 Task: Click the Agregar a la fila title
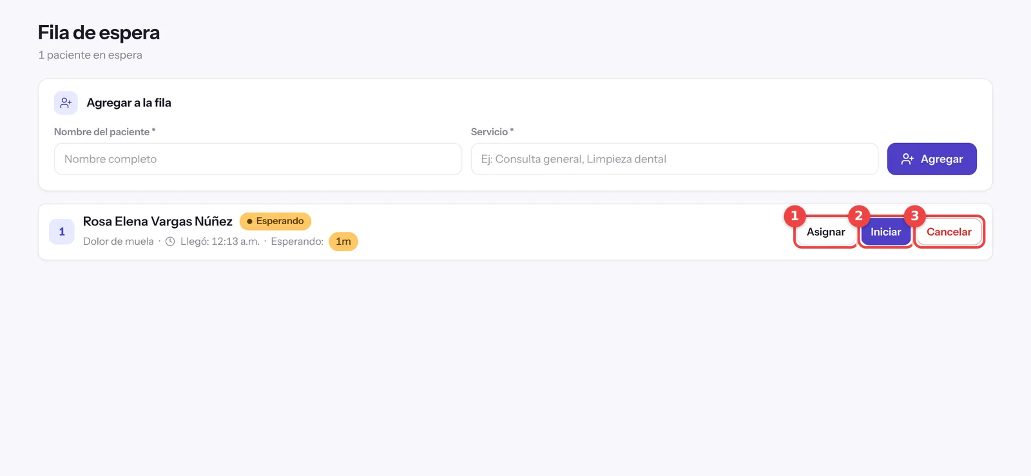pyautogui.click(x=129, y=103)
